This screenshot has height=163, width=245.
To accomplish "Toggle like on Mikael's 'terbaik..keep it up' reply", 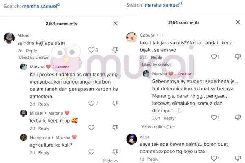I will tap(91, 128).
